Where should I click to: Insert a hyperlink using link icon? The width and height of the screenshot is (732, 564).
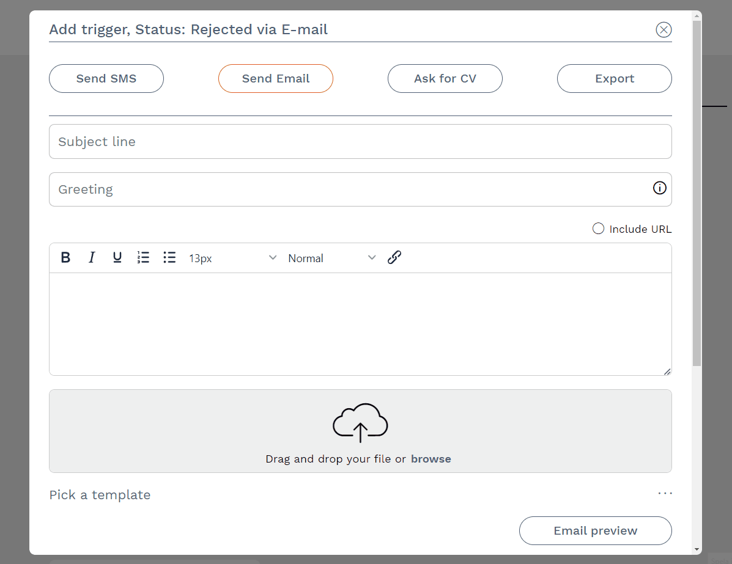pos(394,257)
